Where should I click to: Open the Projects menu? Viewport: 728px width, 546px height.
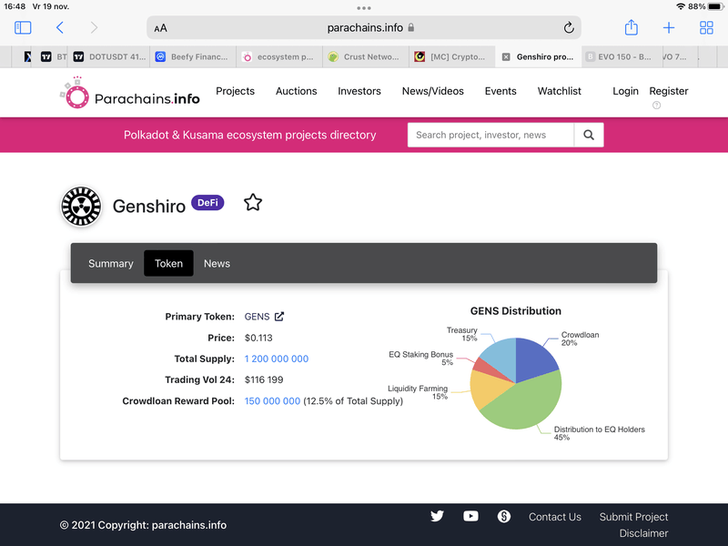tap(235, 91)
